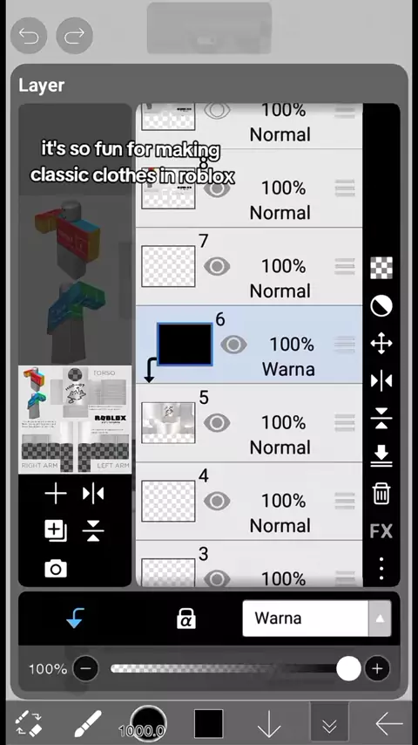The height and width of the screenshot is (745, 418).
Task: Tap the undo arrow icon
Action: point(29,35)
